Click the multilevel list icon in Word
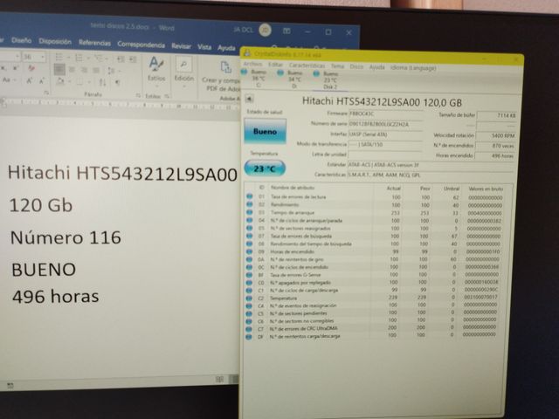 (x=98, y=58)
